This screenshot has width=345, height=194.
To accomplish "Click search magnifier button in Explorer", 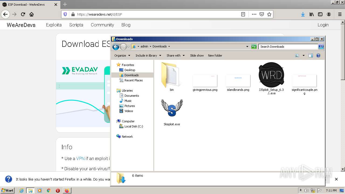I will (x=321, y=47).
